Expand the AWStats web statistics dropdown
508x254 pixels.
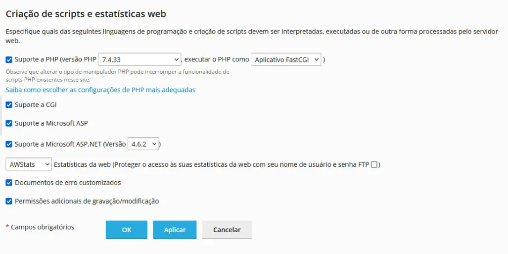pos(29,164)
